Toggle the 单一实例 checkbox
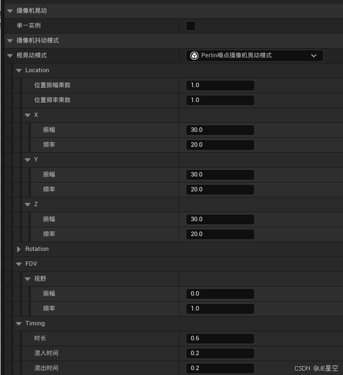This screenshot has width=343, height=375. coord(191,26)
